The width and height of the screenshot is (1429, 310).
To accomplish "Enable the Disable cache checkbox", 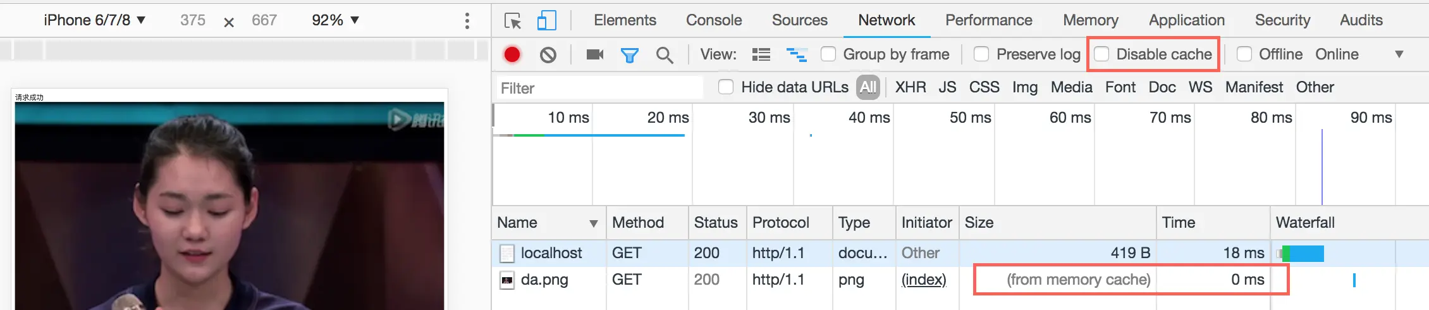I will click(x=1101, y=54).
